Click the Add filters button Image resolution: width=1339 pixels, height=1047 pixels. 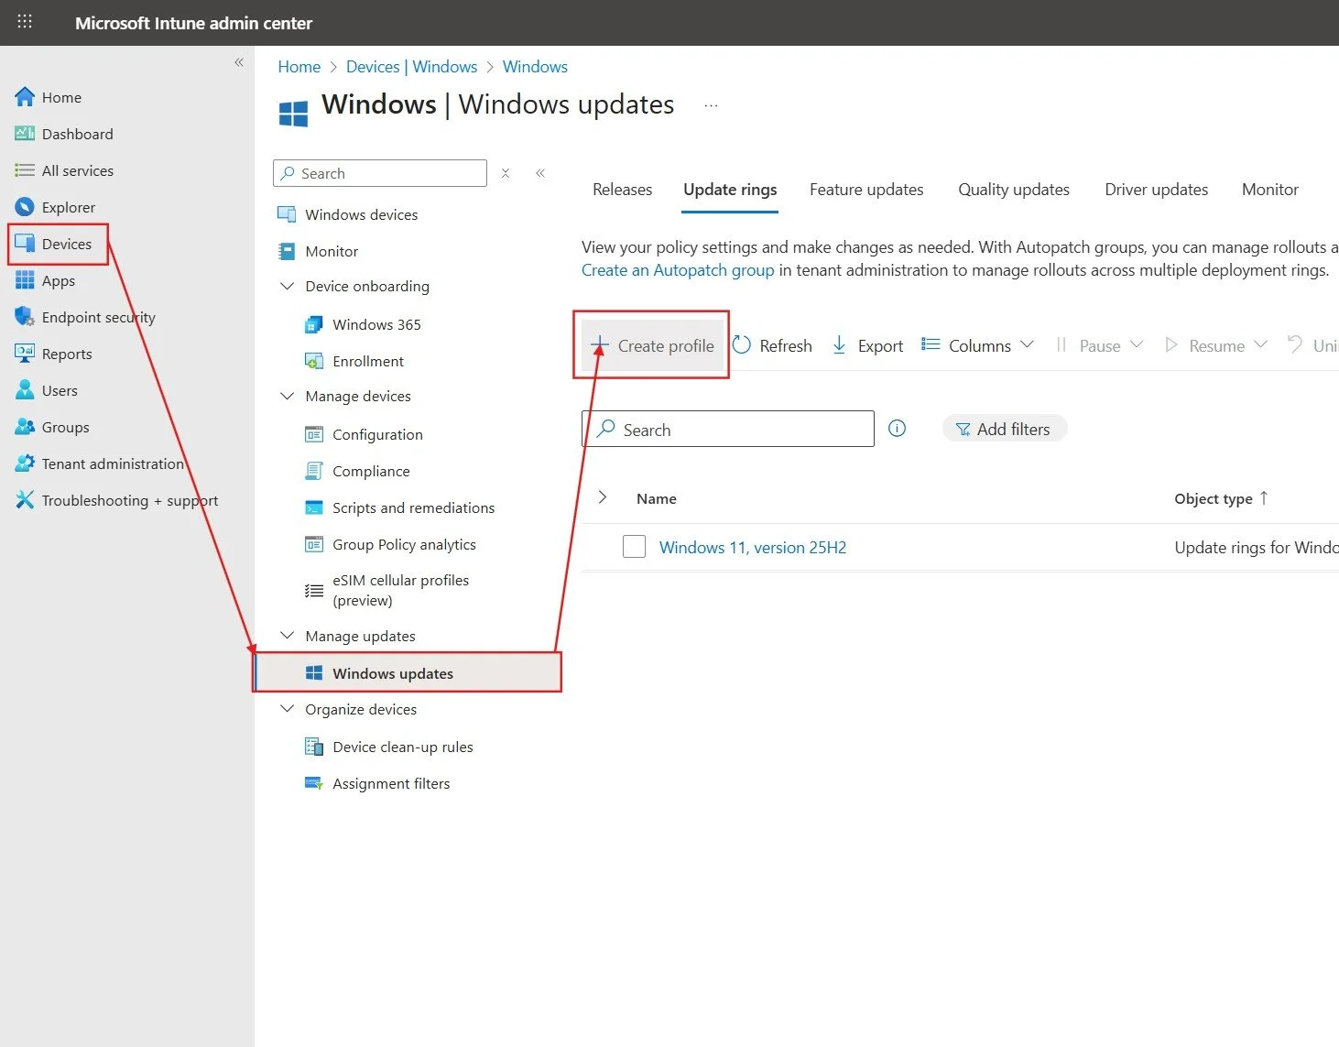point(1004,429)
